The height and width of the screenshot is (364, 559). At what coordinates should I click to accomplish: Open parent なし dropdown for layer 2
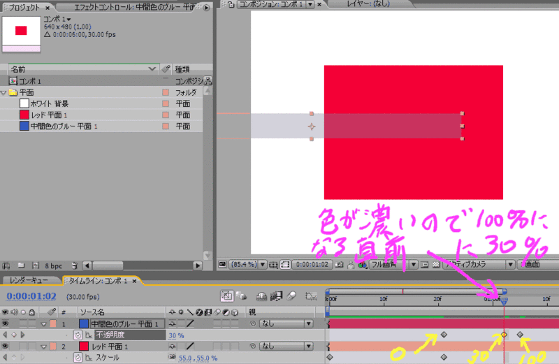pos(286,346)
